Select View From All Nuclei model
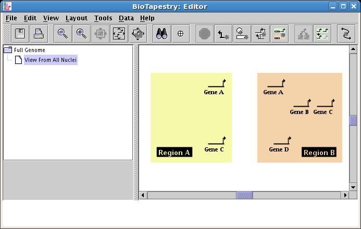The image size is (361, 229). point(50,60)
